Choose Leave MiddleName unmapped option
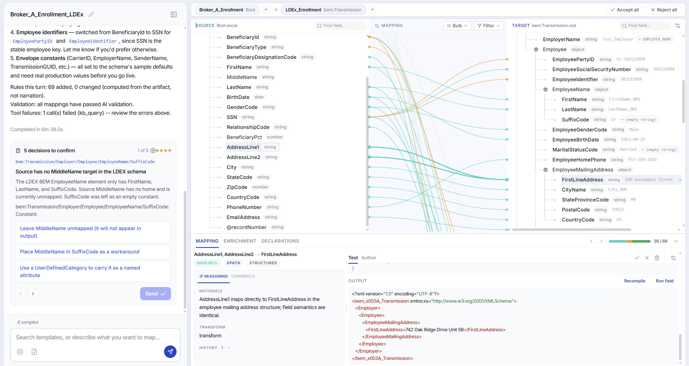This screenshot has width=689, height=366. coord(93,232)
